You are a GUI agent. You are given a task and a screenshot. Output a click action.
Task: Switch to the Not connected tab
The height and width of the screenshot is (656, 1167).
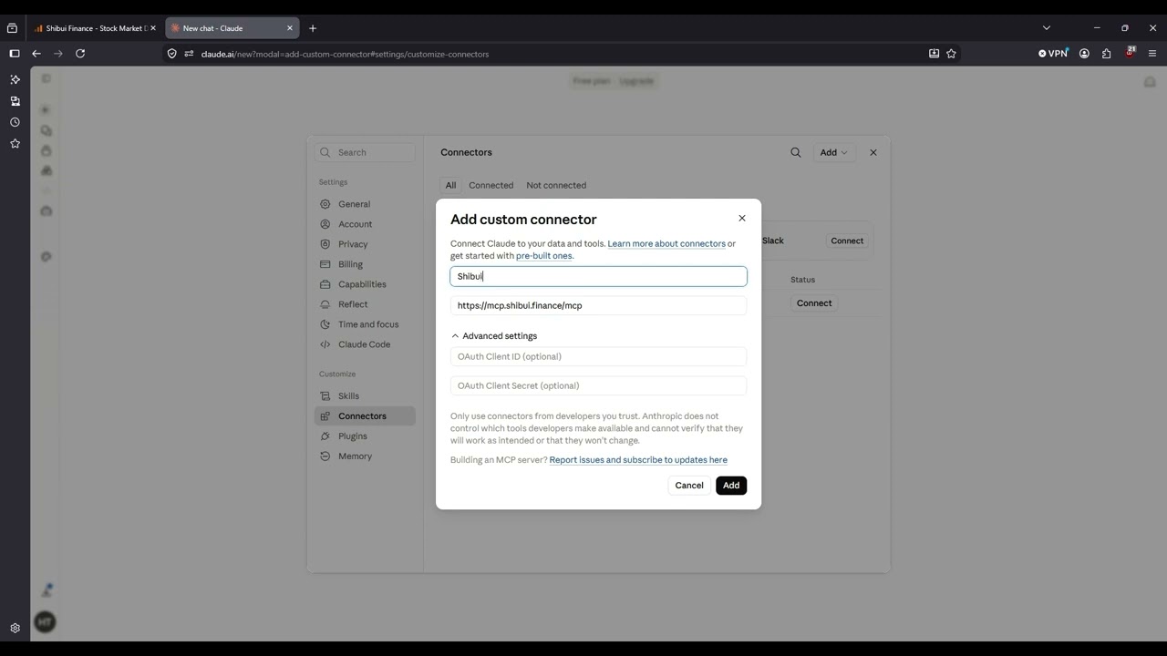click(556, 185)
